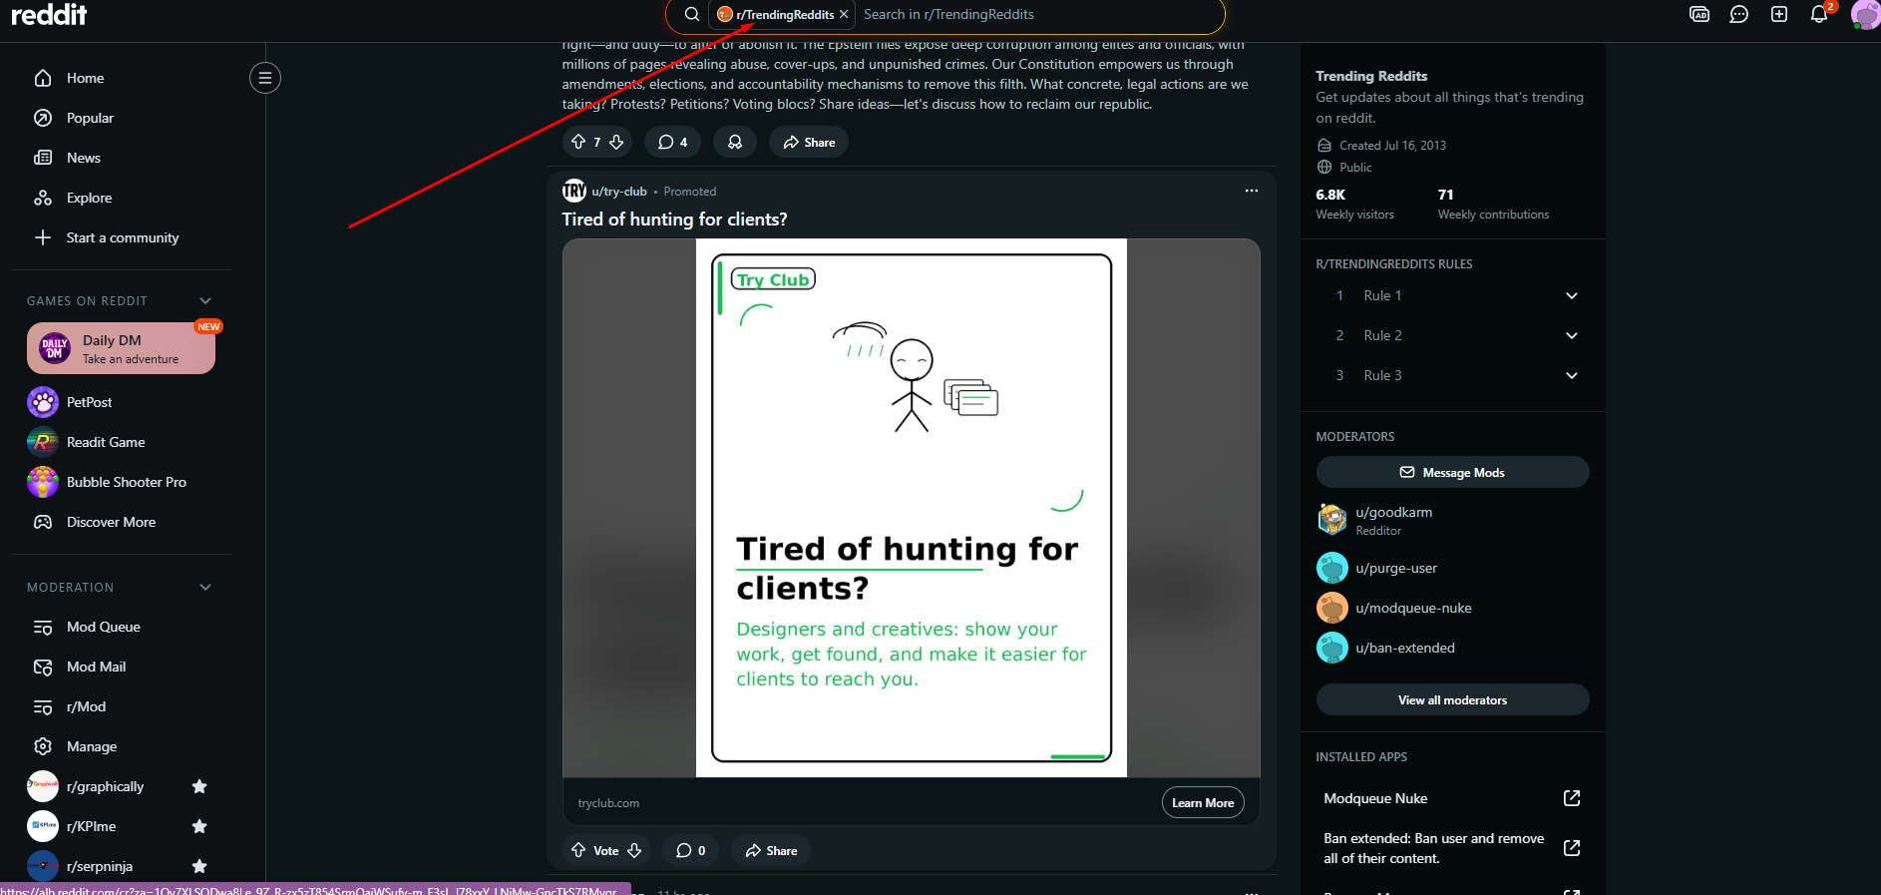Click the "tryclub.com" ad domain text
This screenshot has height=895, width=1881.
click(608, 803)
